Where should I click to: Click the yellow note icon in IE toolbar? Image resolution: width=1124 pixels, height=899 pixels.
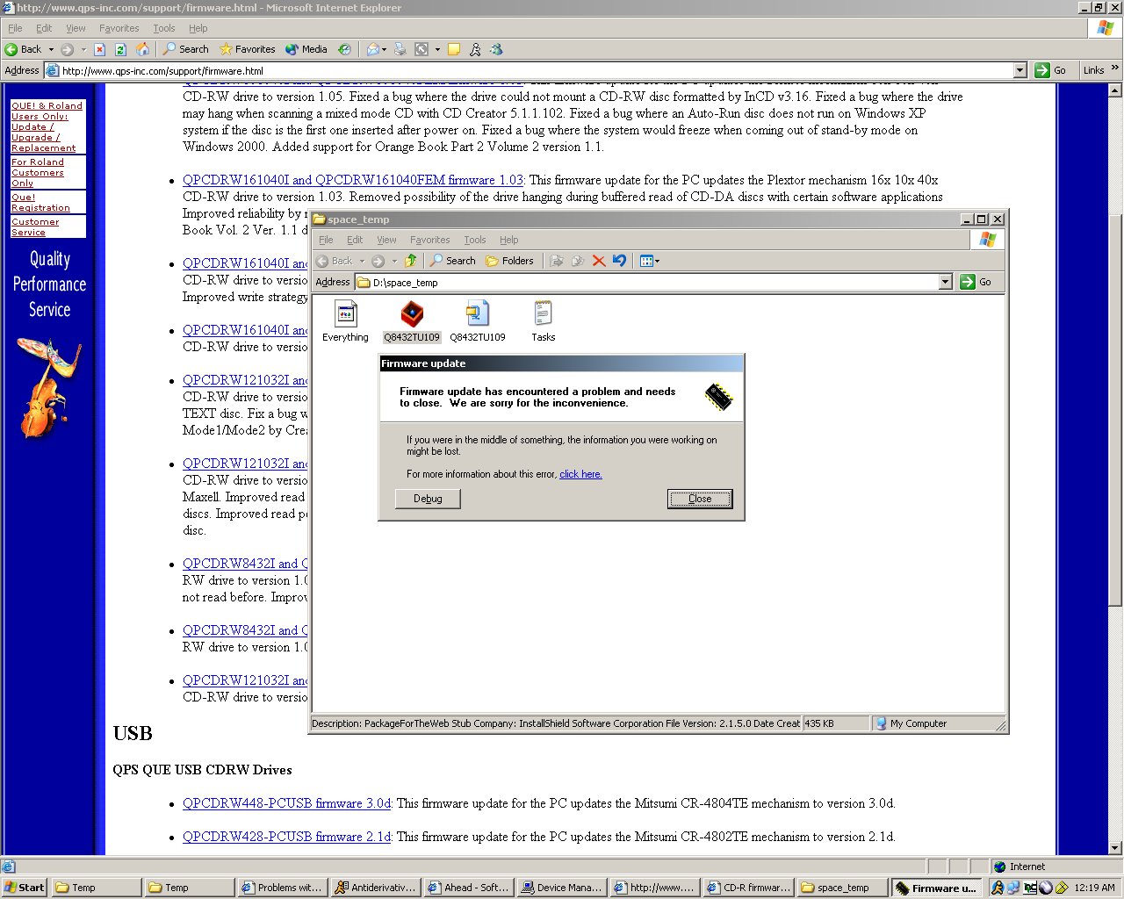coord(454,49)
